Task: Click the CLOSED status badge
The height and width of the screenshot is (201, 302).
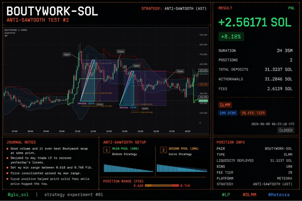Action: coord(286,130)
